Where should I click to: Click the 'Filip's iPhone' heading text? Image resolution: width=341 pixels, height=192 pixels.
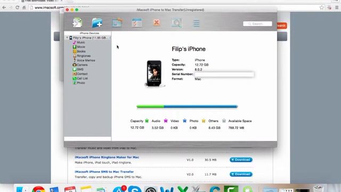(x=189, y=49)
